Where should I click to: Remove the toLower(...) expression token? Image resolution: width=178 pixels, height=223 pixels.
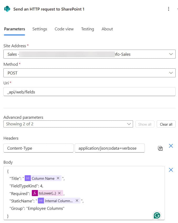(59, 193)
